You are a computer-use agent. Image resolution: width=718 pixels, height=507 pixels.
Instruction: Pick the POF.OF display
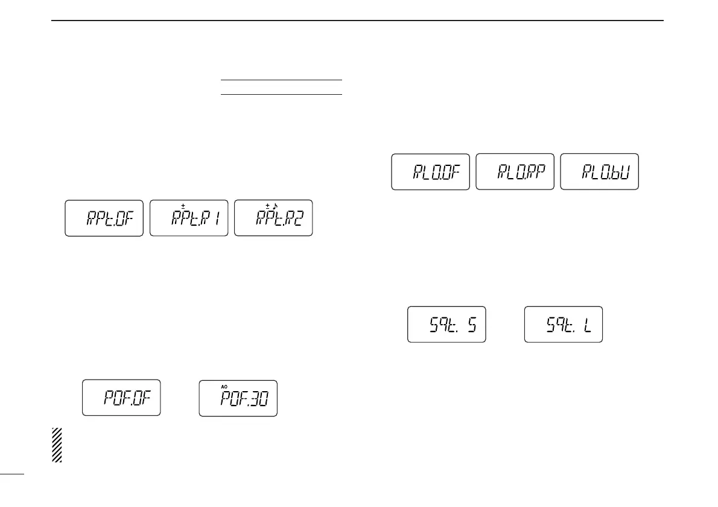pos(121,398)
